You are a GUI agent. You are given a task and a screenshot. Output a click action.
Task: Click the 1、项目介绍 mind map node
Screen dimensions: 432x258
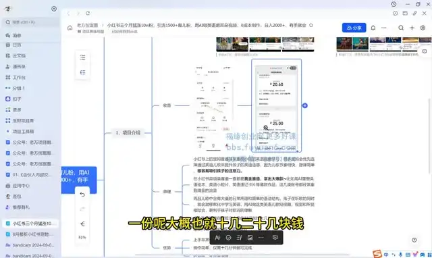point(128,132)
